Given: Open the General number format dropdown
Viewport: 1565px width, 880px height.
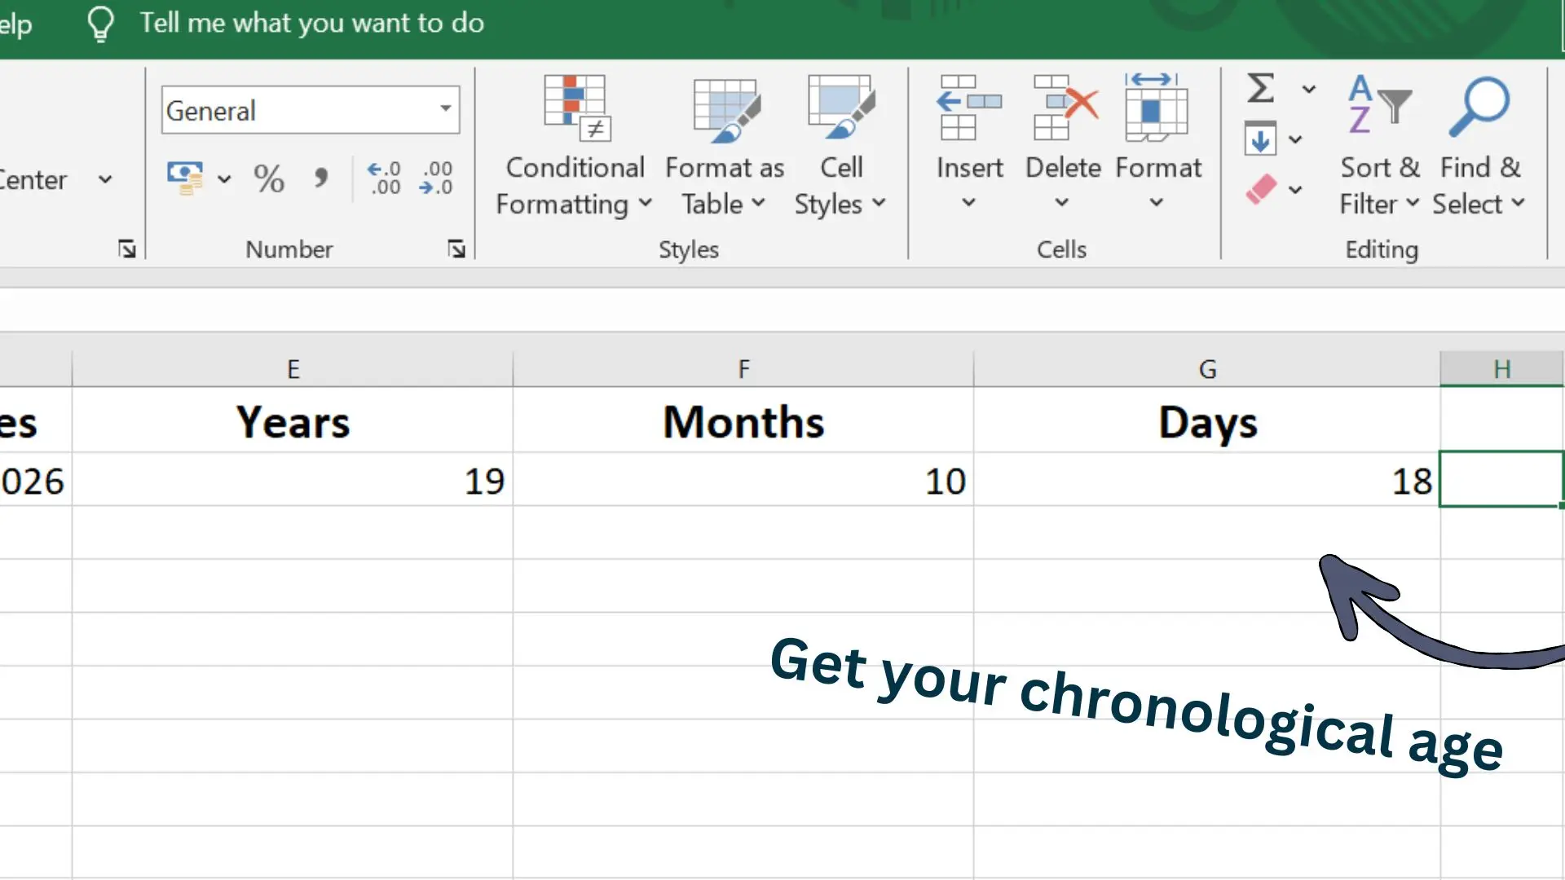Looking at the screenshot, I should (445, 109).
